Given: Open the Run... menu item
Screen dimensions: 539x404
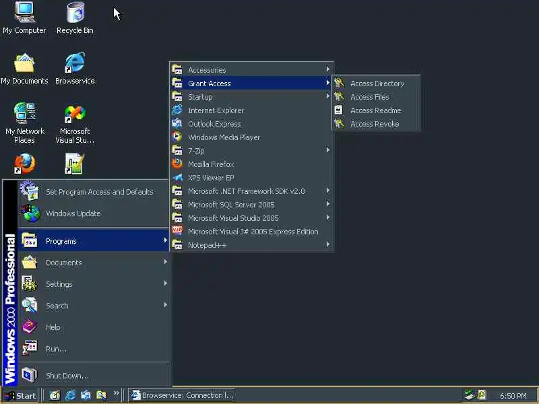Looking at the screenshot, I should tap(94, 349).
